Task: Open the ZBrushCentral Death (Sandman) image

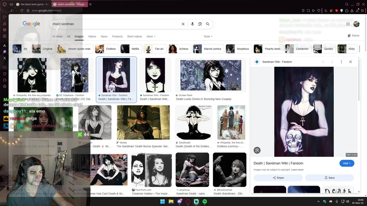Action: (x=230, y=170)
